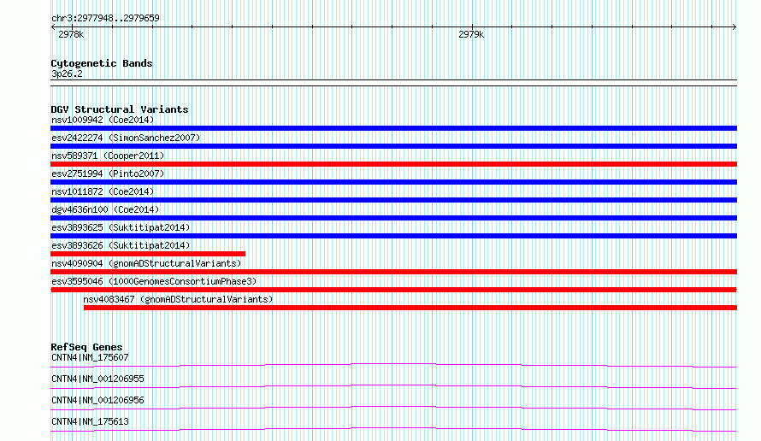Image resolution: width=761 pixels, height=441 pixels.
Task: Open the esv3893626 (Suktitipat2014) variant label
Action: coord(121,245)
